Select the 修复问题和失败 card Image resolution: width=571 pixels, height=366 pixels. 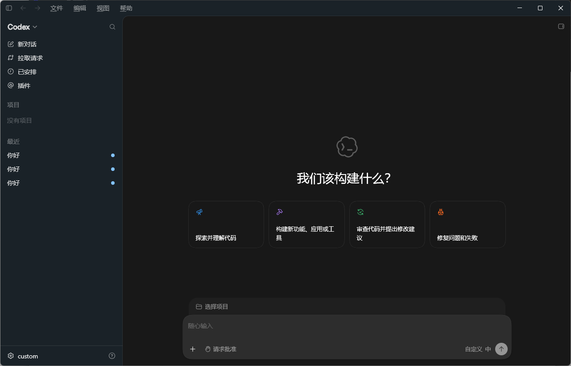click(x=468, y=225)
